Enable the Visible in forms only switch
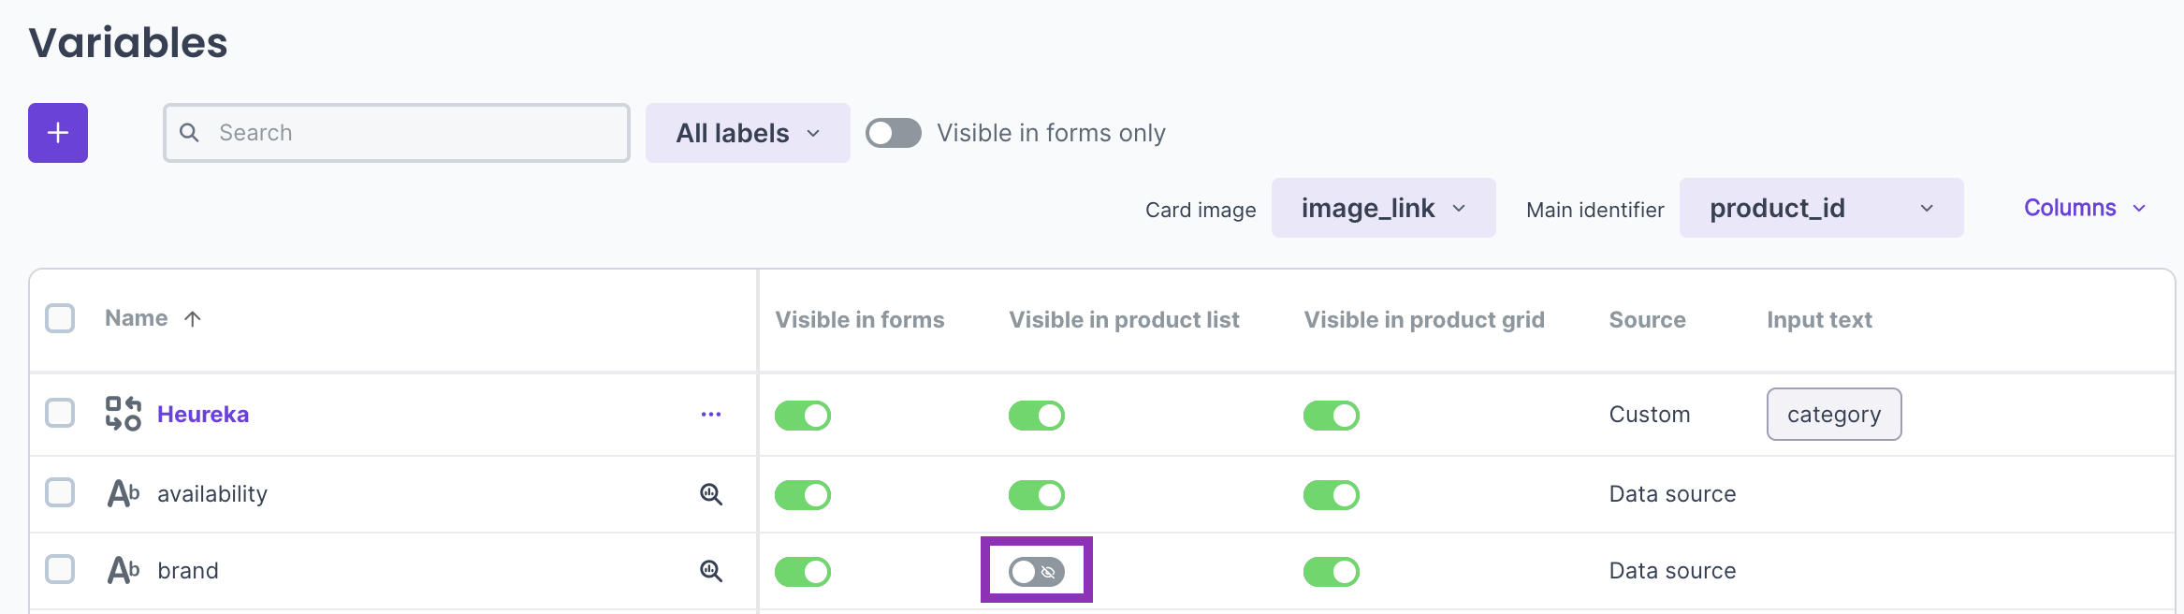Image resolution: width=2184 pixels, height=614 pixels. coord(894,133)
